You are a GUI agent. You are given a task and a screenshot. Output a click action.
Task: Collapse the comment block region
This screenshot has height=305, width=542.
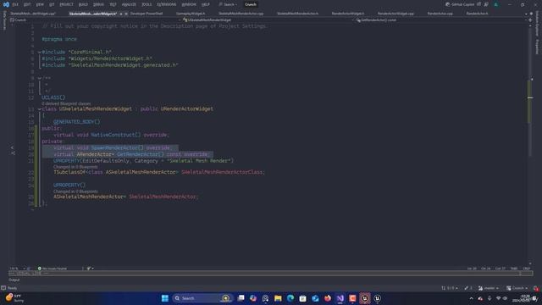(x=40, y=78)
